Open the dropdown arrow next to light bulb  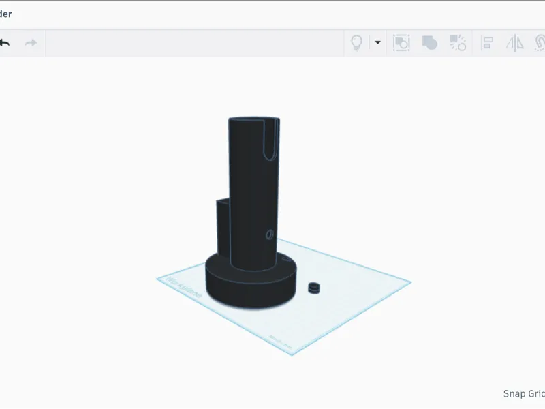(378, 43)
